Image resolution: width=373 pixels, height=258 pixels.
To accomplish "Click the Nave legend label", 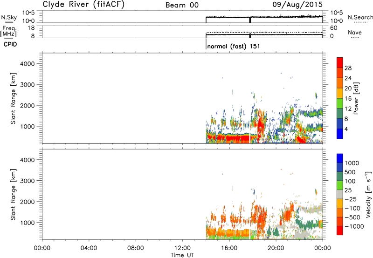I will (x=355, y=32).
